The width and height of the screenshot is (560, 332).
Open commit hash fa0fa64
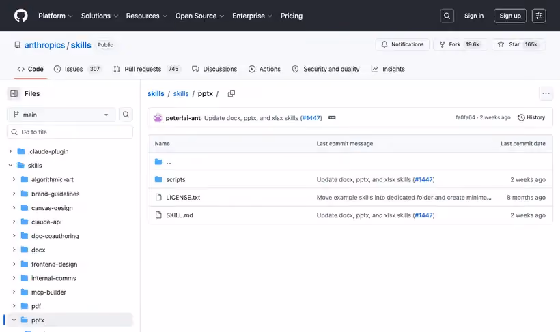point(465,117)
